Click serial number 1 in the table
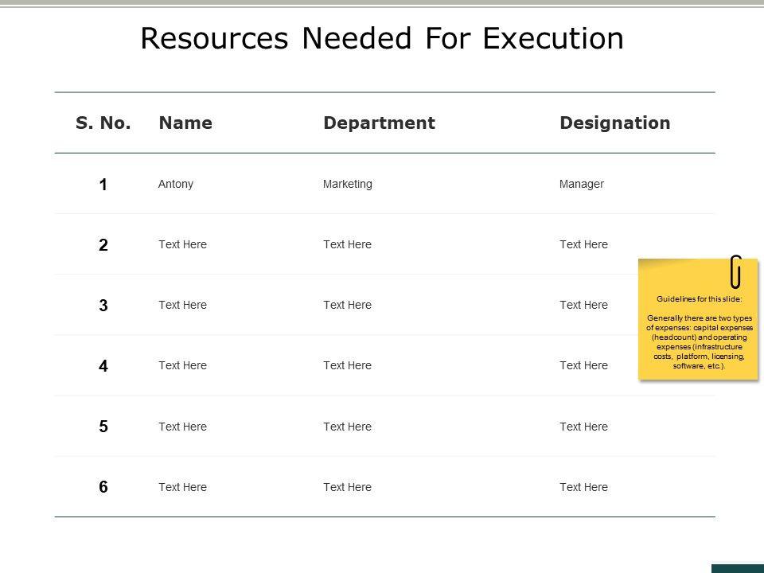This screenshot has height=573, width=764. [x=103, y=185]
